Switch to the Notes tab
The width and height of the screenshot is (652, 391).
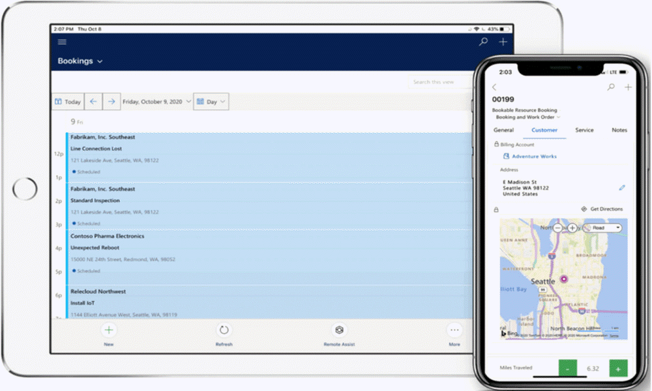pos(619,130)
